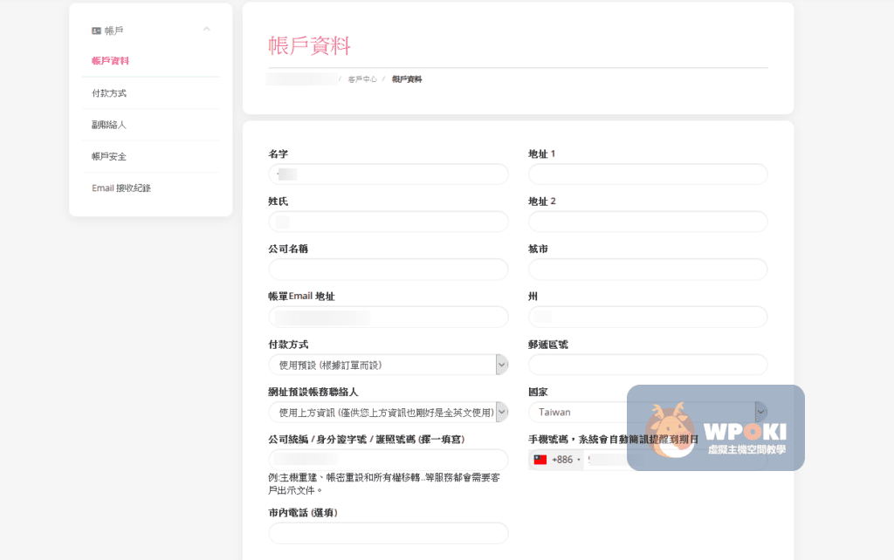Collapse the 帳戶 sidebar section chevron
Screen dimensions: 894x560
click(206, 29)
